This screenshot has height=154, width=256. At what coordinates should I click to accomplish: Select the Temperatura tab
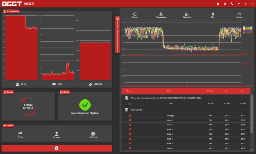click(161, 15)
